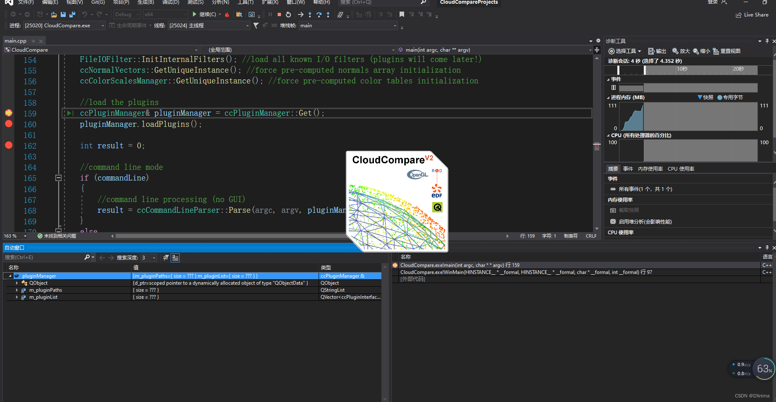Click the 输出 output icon in diagnostic tools

(x=657, y=51)
